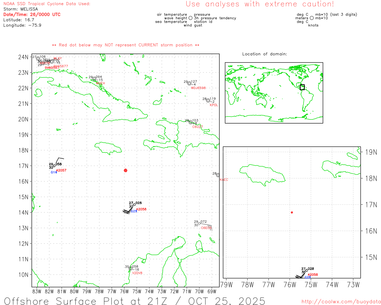Click the "24N" latitude axis label
The width and height of the screenshot is (381, 305).
tap(24, 57)
